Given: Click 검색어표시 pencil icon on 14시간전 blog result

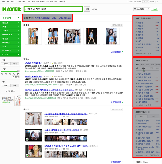Looking at the screenshot, I should coord(85,90).
